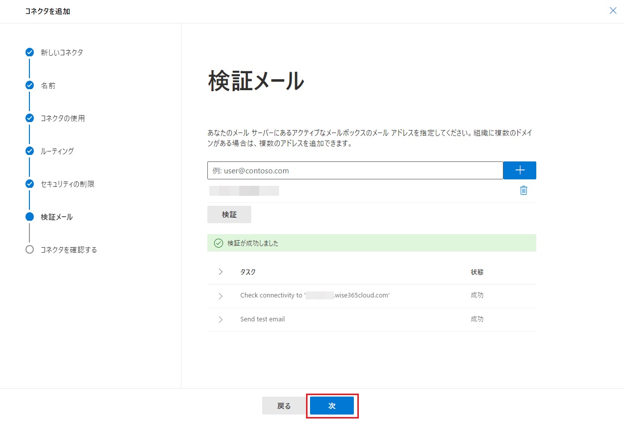
Task: Select the コネクタを確認する step
Action: pyautogui.click(x=69, y=250)
